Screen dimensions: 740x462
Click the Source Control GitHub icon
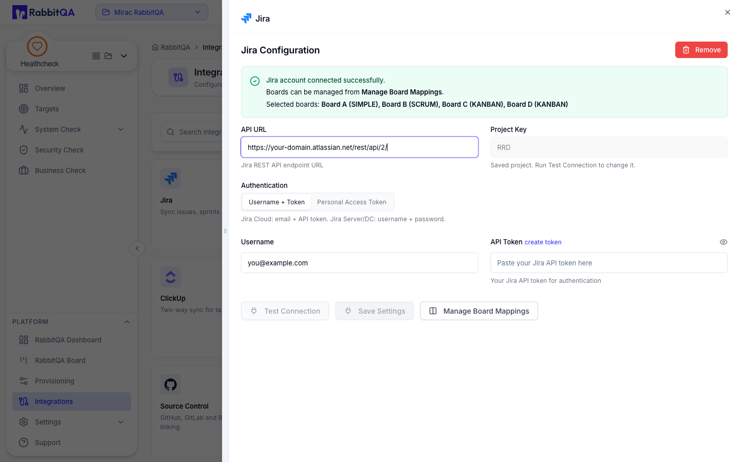(171, 384)
